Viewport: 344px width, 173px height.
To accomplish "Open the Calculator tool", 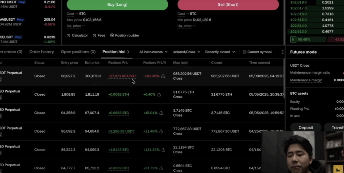I will click(78, 35).
